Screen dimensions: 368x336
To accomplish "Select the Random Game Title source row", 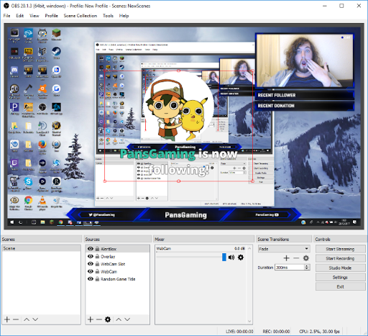I will pos(117,279).
